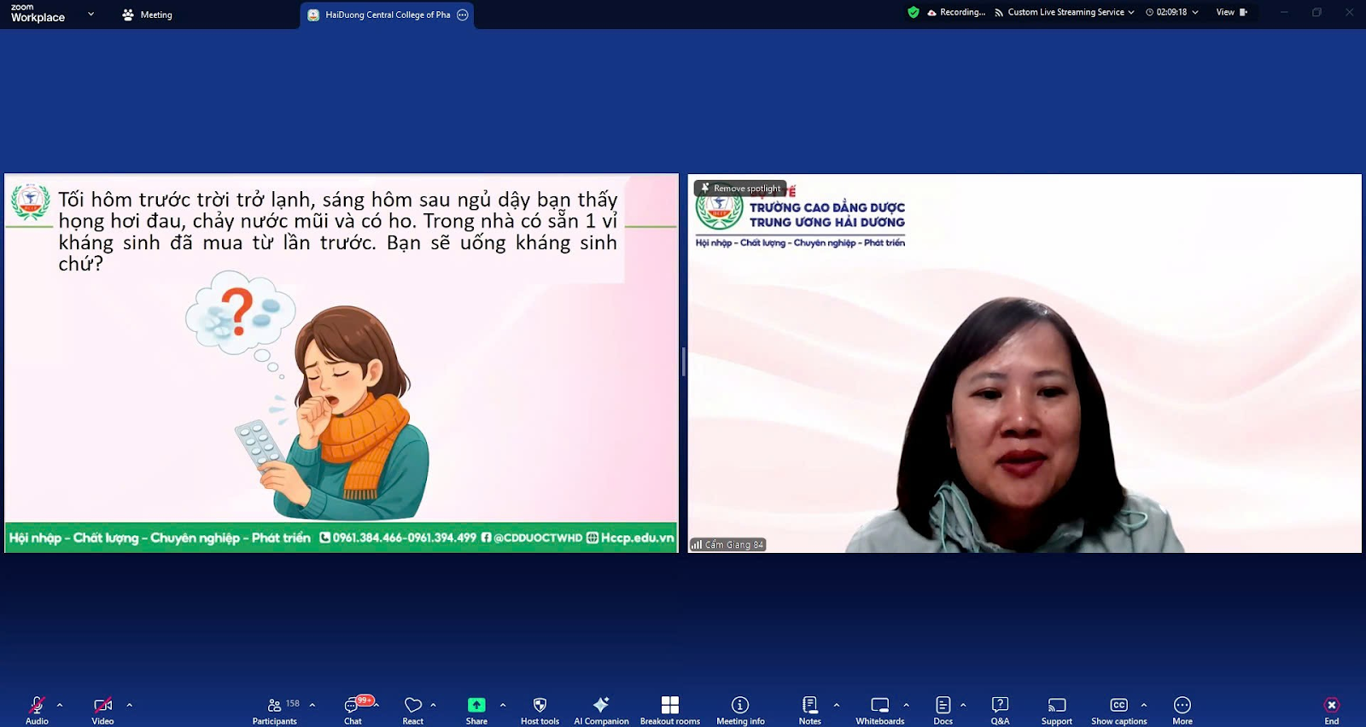Select the HaiDuong Central College tab
The image size is (1366, 727).
(x=387, y=15)
